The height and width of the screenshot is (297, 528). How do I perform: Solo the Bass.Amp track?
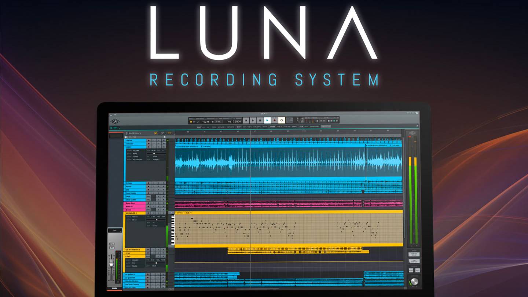tap(158, 203)
